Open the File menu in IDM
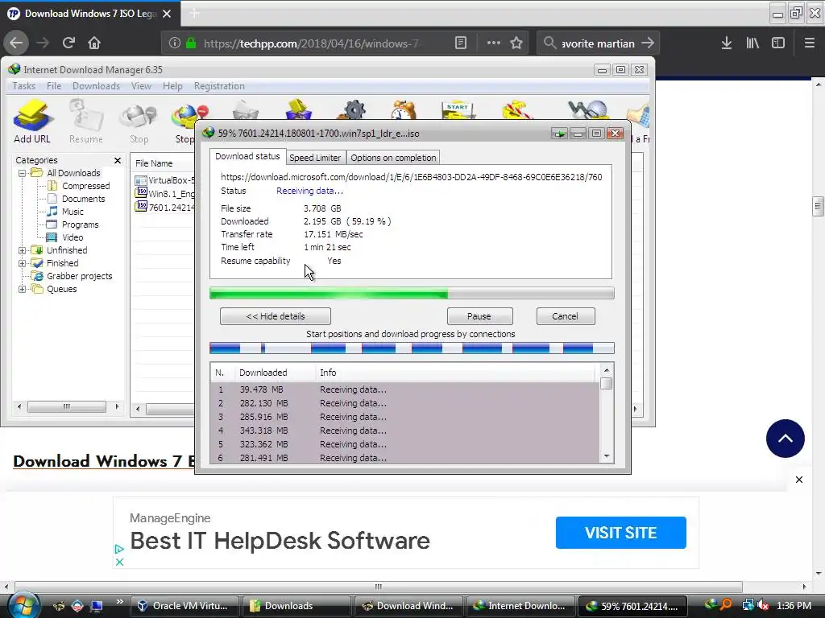 (x=54, y=86)
